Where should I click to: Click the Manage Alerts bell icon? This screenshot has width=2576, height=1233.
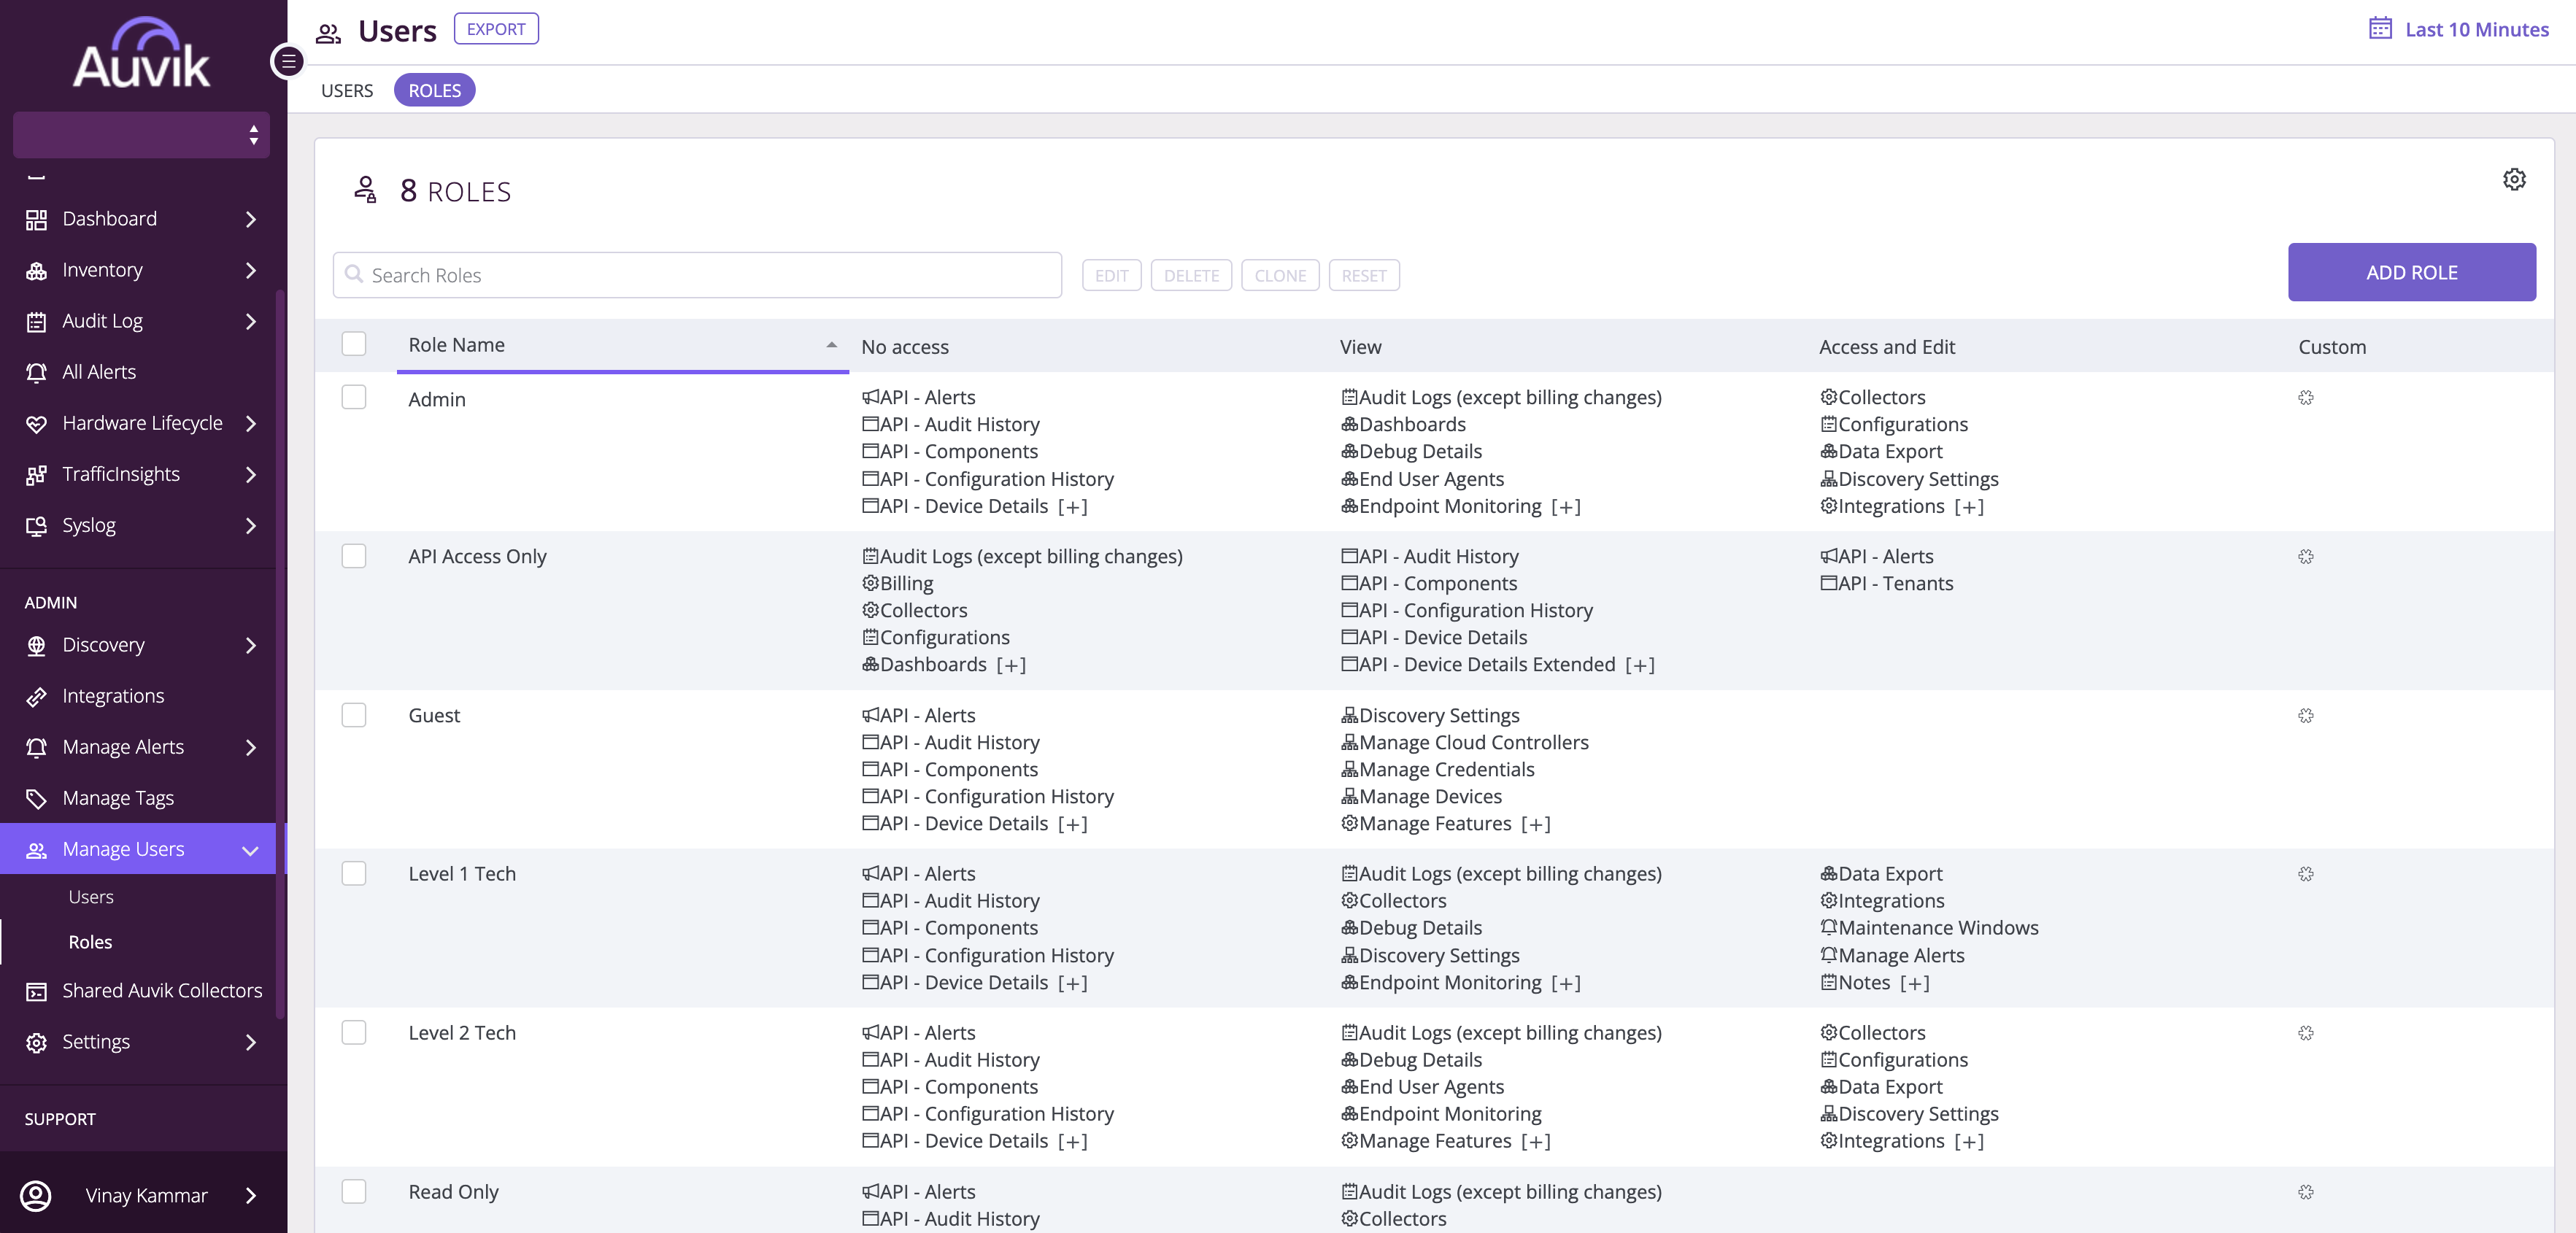pyautogui.click(x=36, y=747)
